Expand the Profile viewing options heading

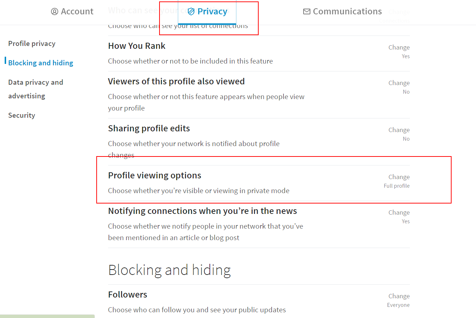click(x=154, y=176)
